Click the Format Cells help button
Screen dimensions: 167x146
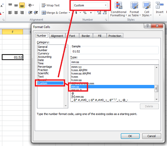pos(148,26)
